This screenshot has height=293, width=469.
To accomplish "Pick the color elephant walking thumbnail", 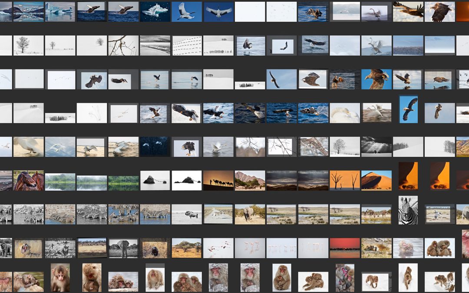I will tap(250, 214).
